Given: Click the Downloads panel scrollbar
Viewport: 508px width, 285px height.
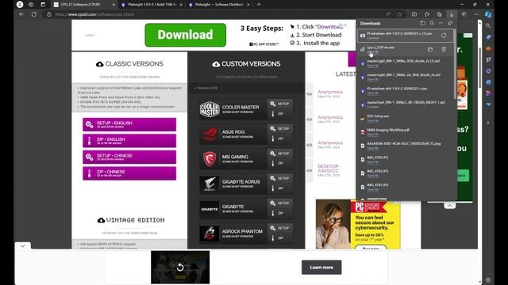Looking at the screenshot, I should click(455, 64).
